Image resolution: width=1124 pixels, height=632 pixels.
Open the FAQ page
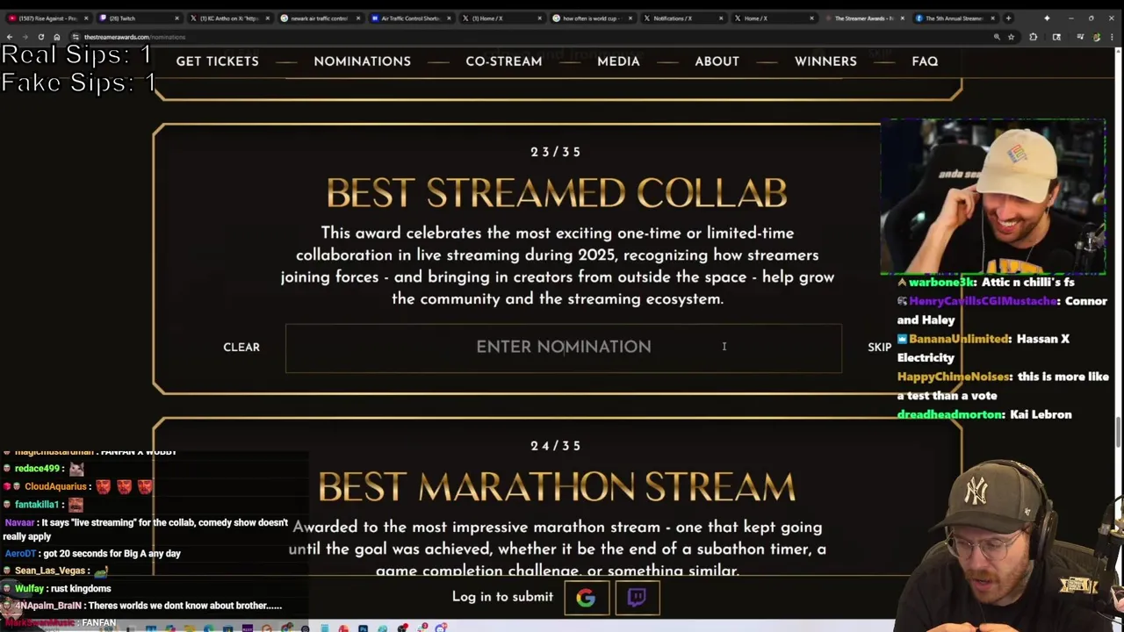point(925,61)
